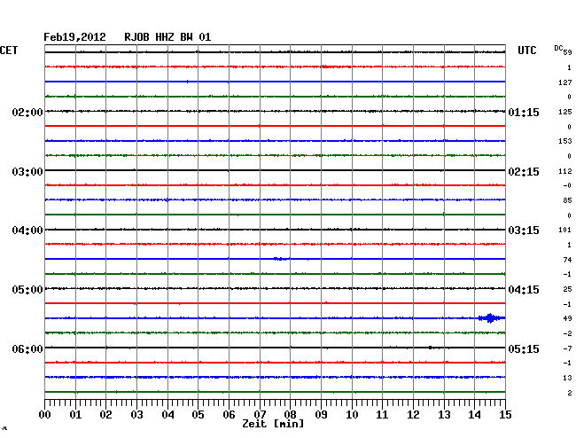
Task: Select the DC offset value 13
Action: point(567,378)
